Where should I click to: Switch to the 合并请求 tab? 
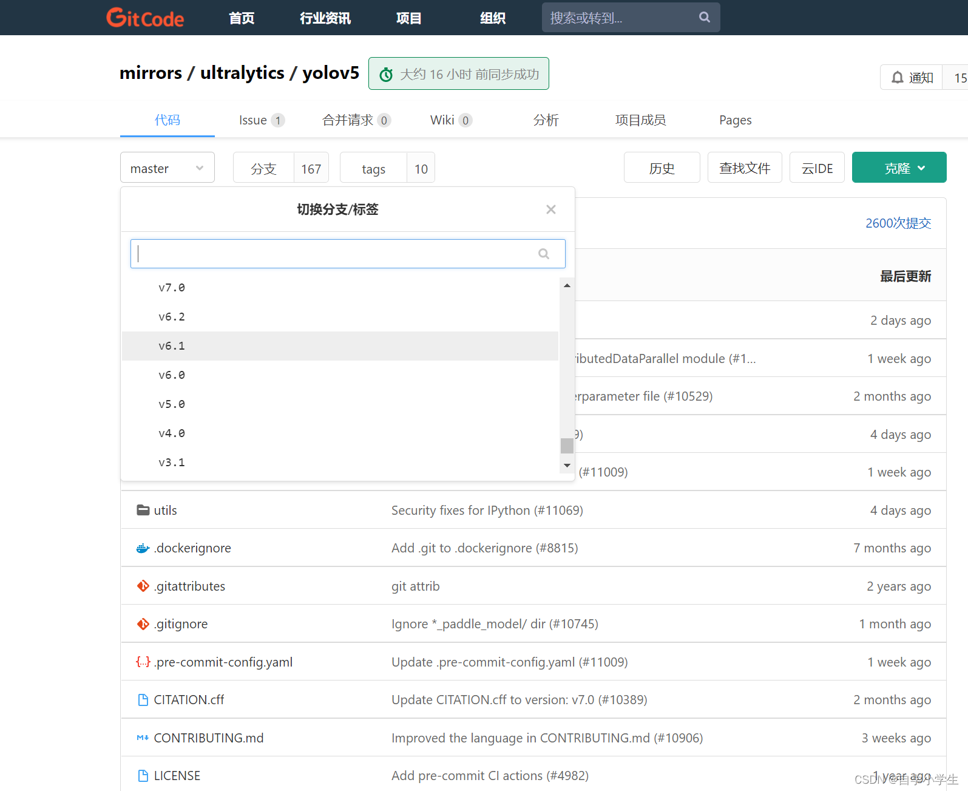click(356, 120)
